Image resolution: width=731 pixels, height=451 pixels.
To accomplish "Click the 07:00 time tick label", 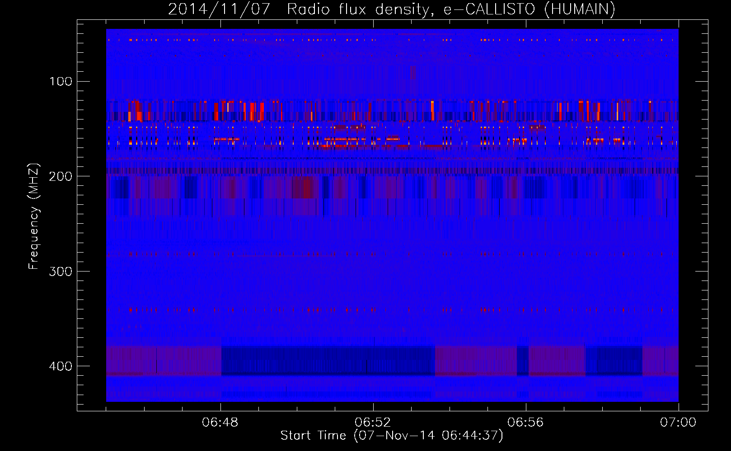I will 679,423.
